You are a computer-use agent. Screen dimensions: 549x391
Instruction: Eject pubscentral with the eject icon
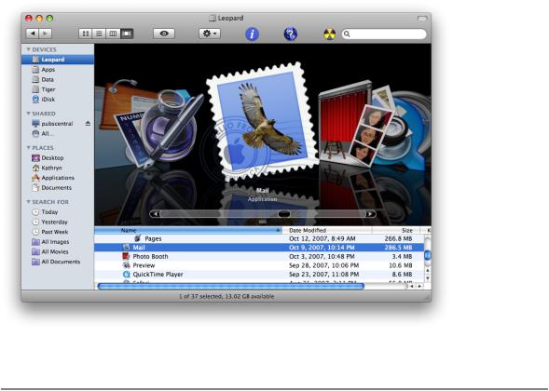click(88, 124)
